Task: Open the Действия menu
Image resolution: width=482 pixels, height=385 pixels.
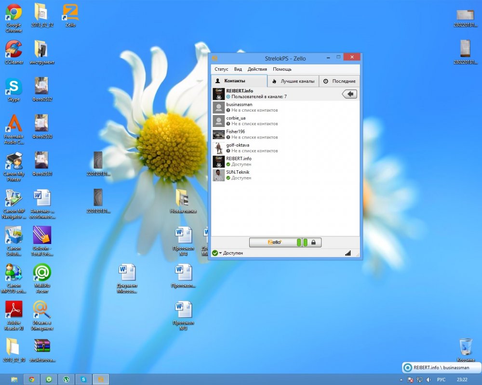Action: pos(257,69)
